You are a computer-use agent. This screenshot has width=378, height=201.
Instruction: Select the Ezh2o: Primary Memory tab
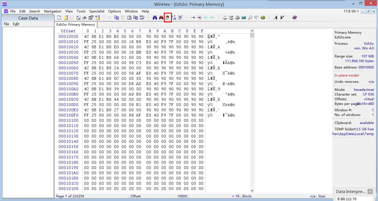(76, 25)
